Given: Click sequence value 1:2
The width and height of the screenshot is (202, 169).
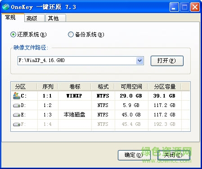Looking at the screenshot, I should pos(47,105).
